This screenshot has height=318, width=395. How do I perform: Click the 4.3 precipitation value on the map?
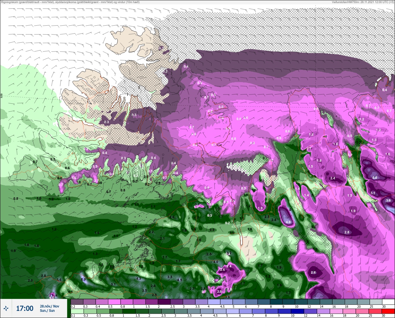[139, 278]
